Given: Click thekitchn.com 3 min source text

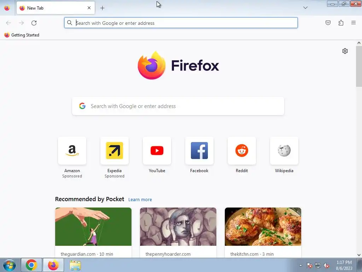Looking at the screenshot, I should [252, 254].
